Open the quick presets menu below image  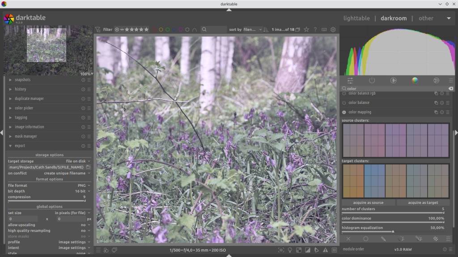98,250
